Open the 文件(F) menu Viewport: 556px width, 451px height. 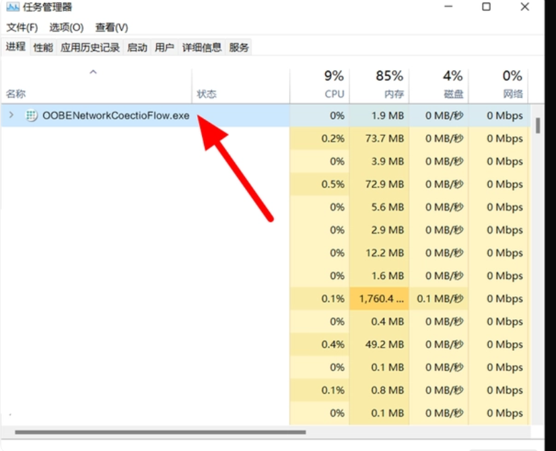coord(22,28)
